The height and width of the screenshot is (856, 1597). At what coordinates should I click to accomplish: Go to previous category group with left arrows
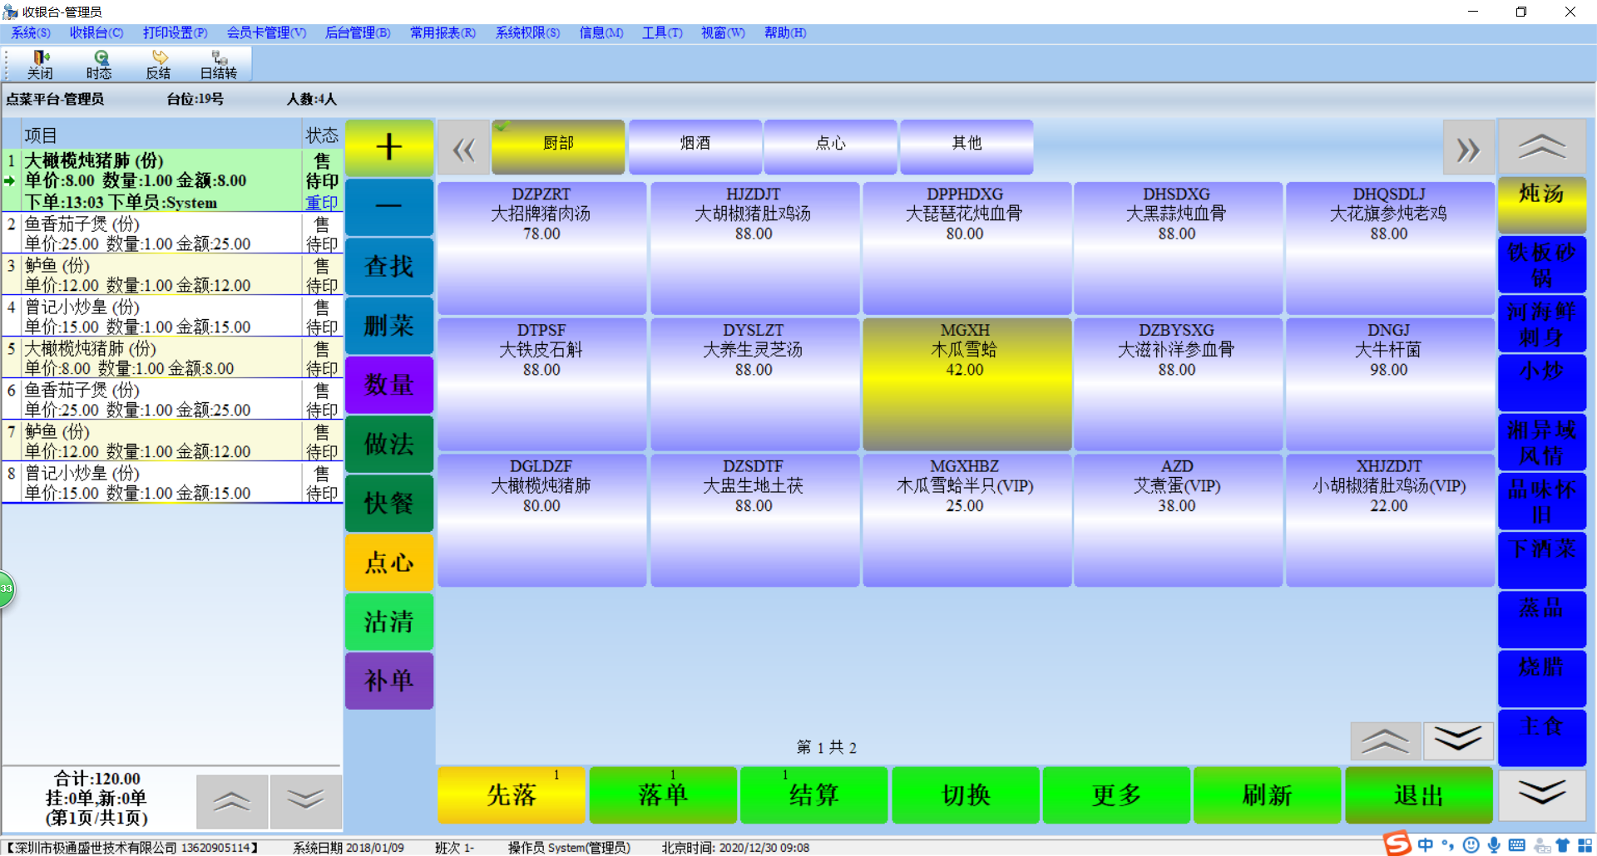coord(463,149)
